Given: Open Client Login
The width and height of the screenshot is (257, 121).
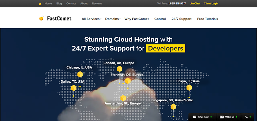Looking at the screenshot, I should (211, 4).
